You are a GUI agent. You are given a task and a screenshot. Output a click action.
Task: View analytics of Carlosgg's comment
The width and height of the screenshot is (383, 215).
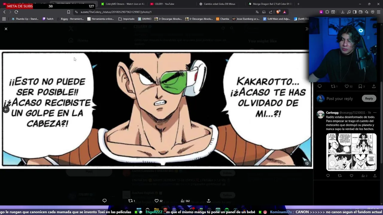[x=364, y=176]
